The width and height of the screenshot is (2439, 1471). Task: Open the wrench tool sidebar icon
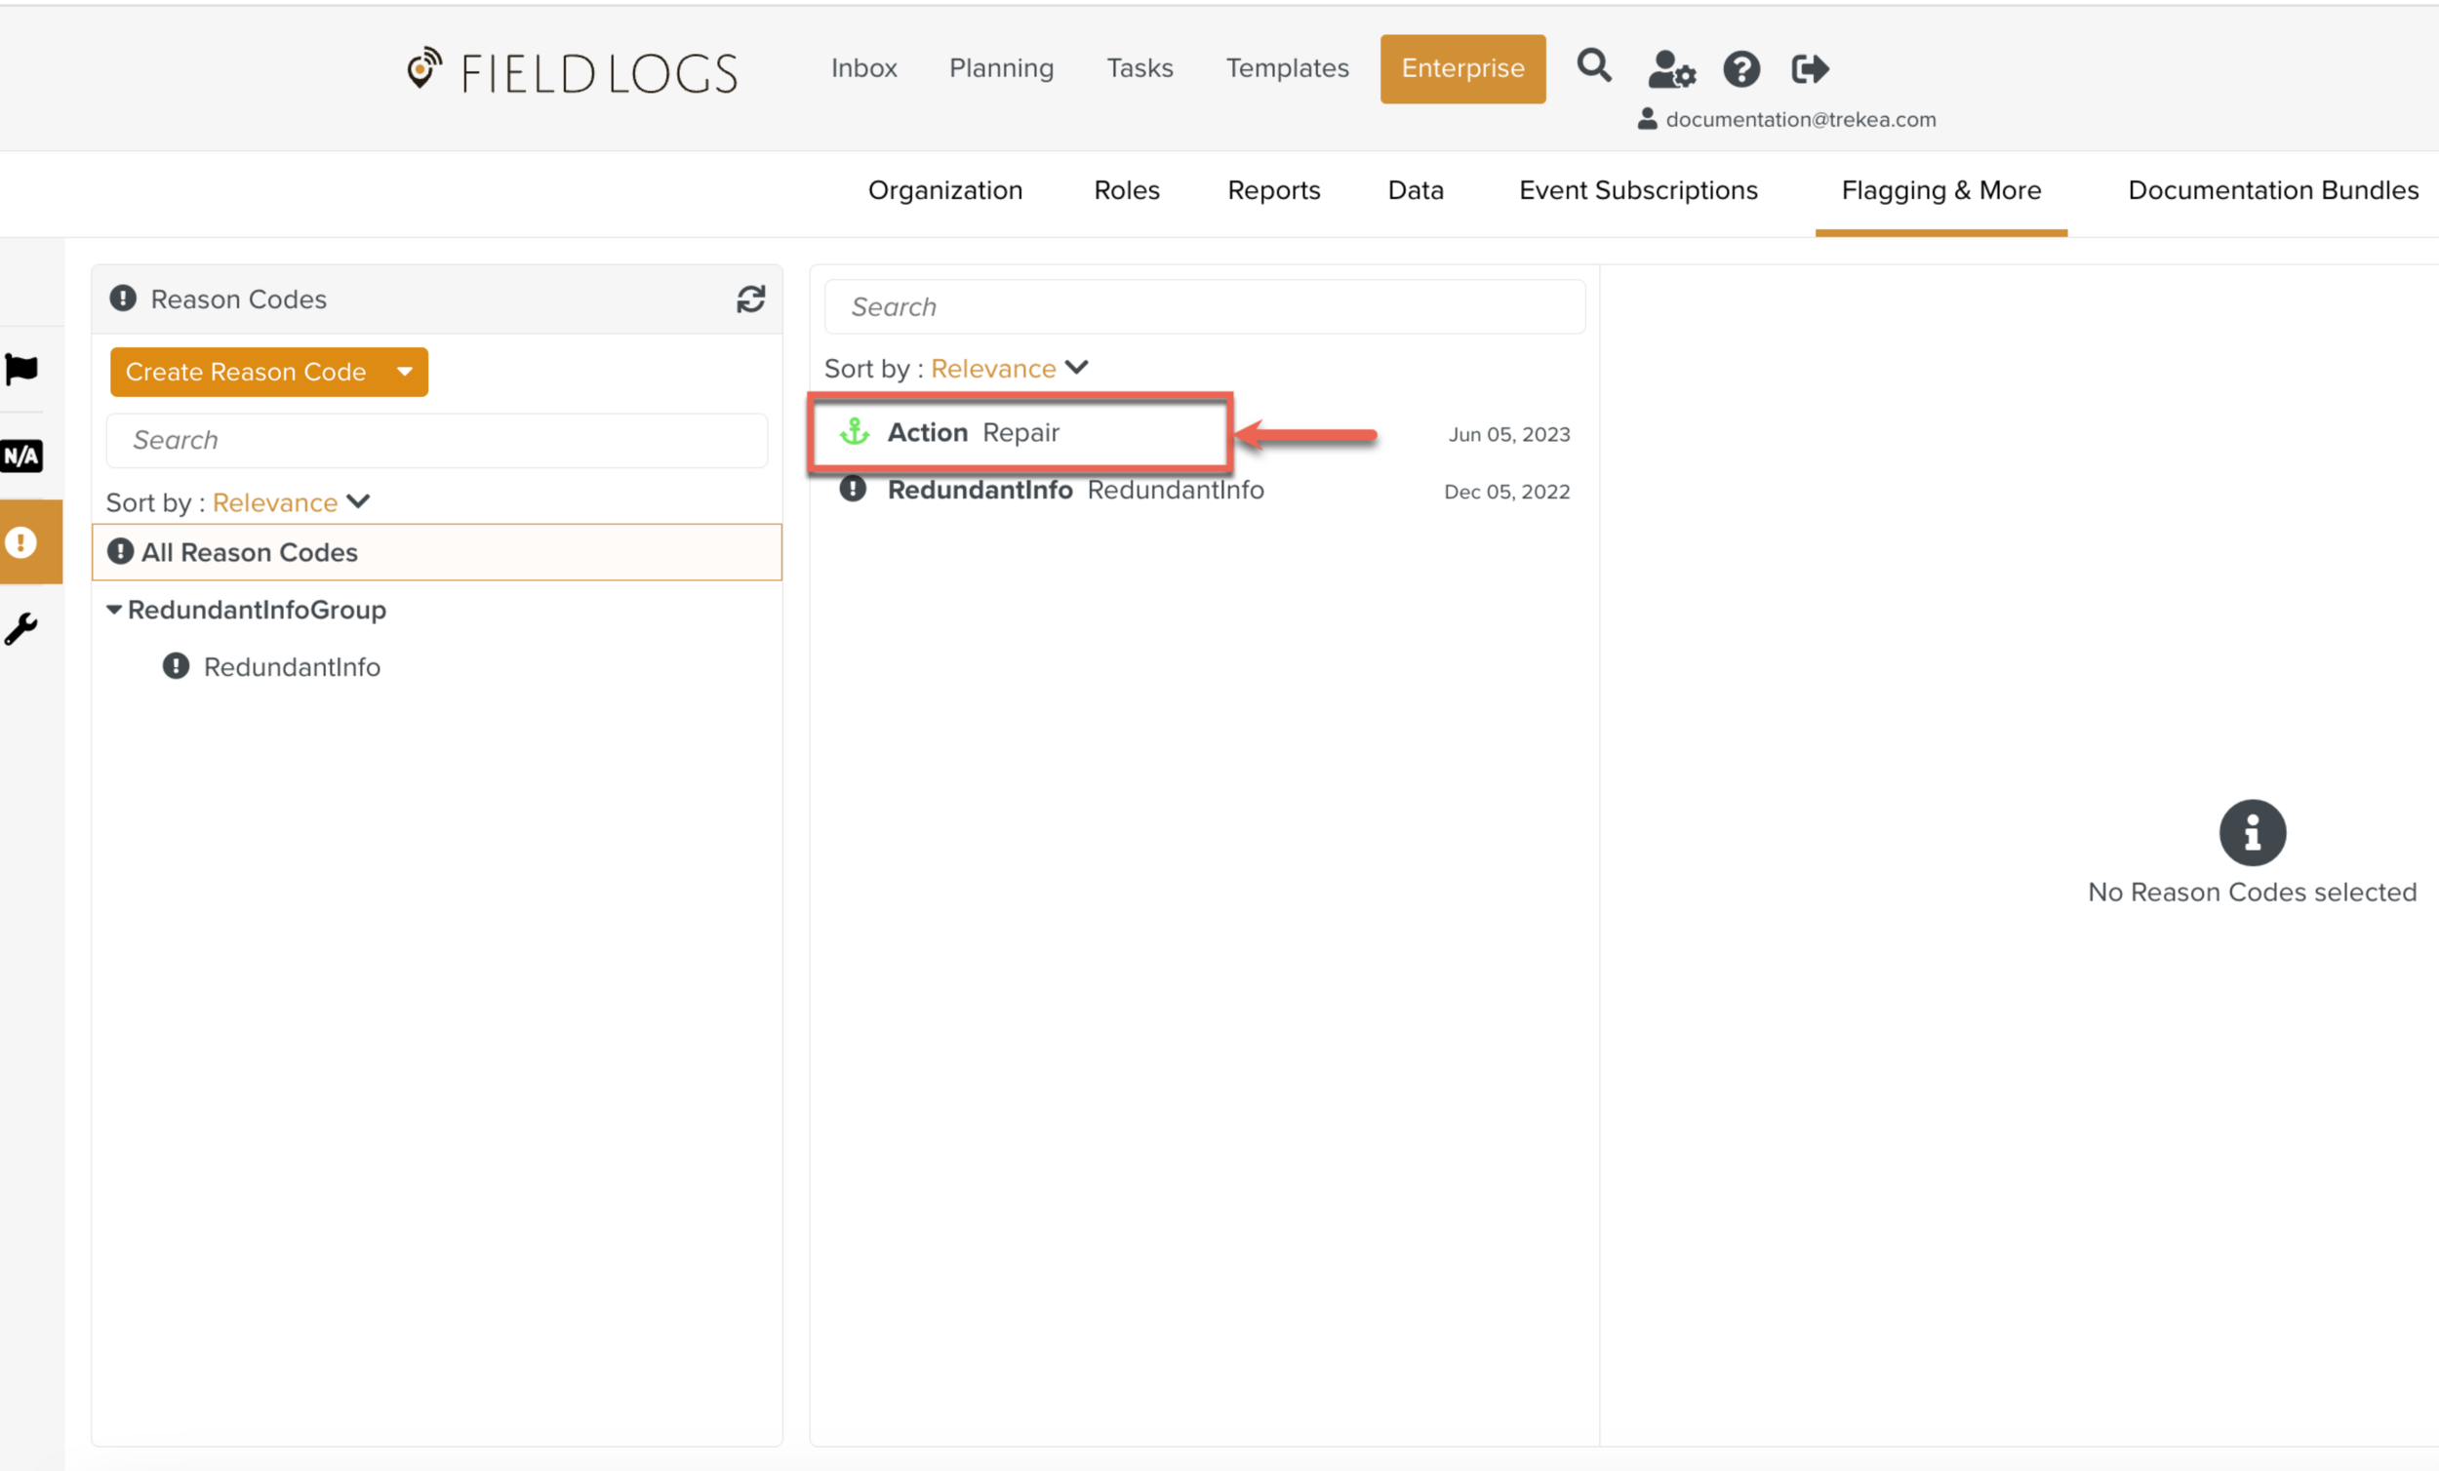coord(20,628)
